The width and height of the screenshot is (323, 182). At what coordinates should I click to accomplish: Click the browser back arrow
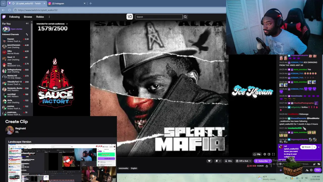pos(3,10)
